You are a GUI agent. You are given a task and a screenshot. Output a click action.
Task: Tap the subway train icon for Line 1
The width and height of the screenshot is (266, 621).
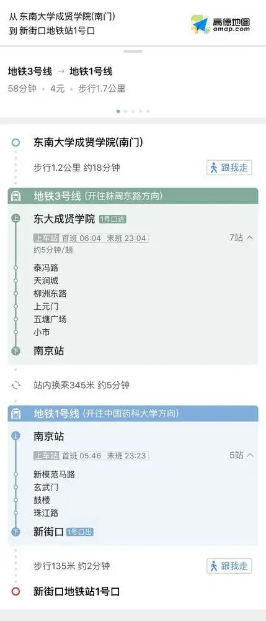[x=17, y=414]
